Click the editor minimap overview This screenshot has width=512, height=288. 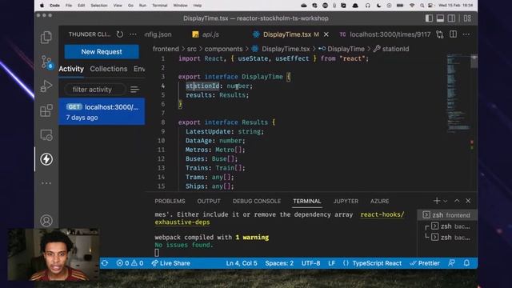[458, 93]
